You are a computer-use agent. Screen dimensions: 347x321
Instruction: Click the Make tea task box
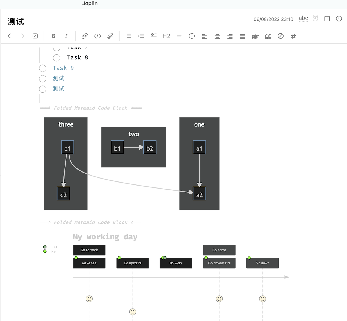click(89, 263)
